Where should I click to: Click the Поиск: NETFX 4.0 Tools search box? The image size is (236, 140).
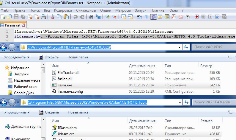pos(214,102)
